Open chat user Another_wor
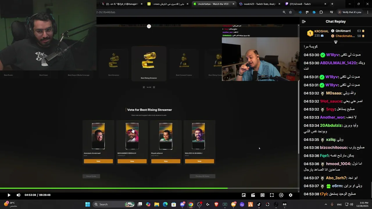The width and height of the screenshot is (372, 209). click(x=332, y=117)
